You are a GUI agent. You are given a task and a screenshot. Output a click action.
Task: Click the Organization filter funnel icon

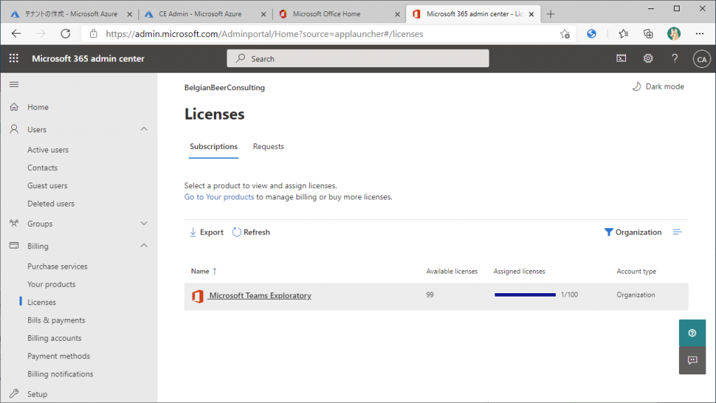pos(608,232)
